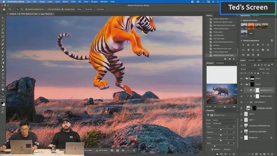Select the Relative radio option
Viewport: 277px width, 156px height.
(x=213, y=149)
